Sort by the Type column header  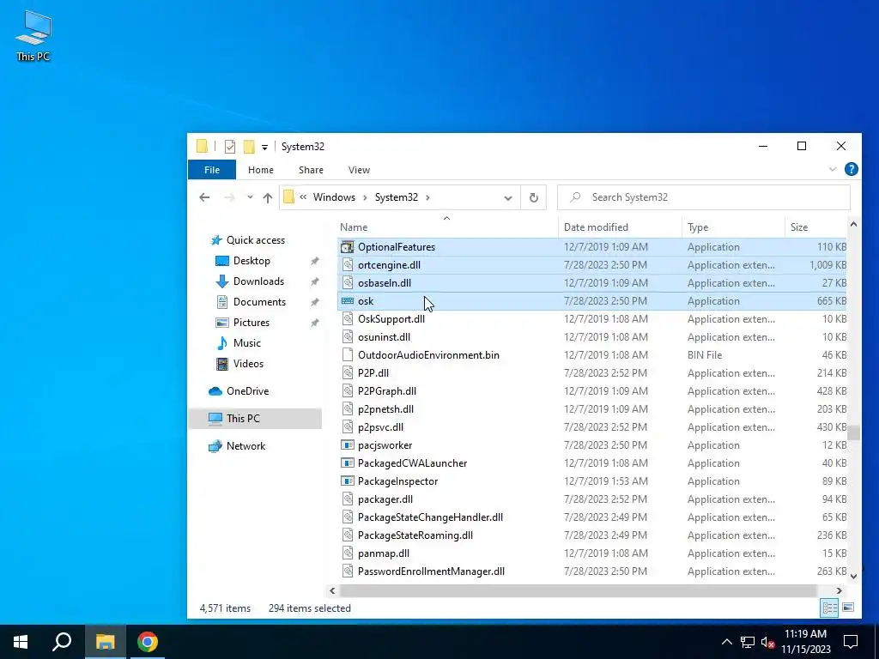[x=733, y=227]
